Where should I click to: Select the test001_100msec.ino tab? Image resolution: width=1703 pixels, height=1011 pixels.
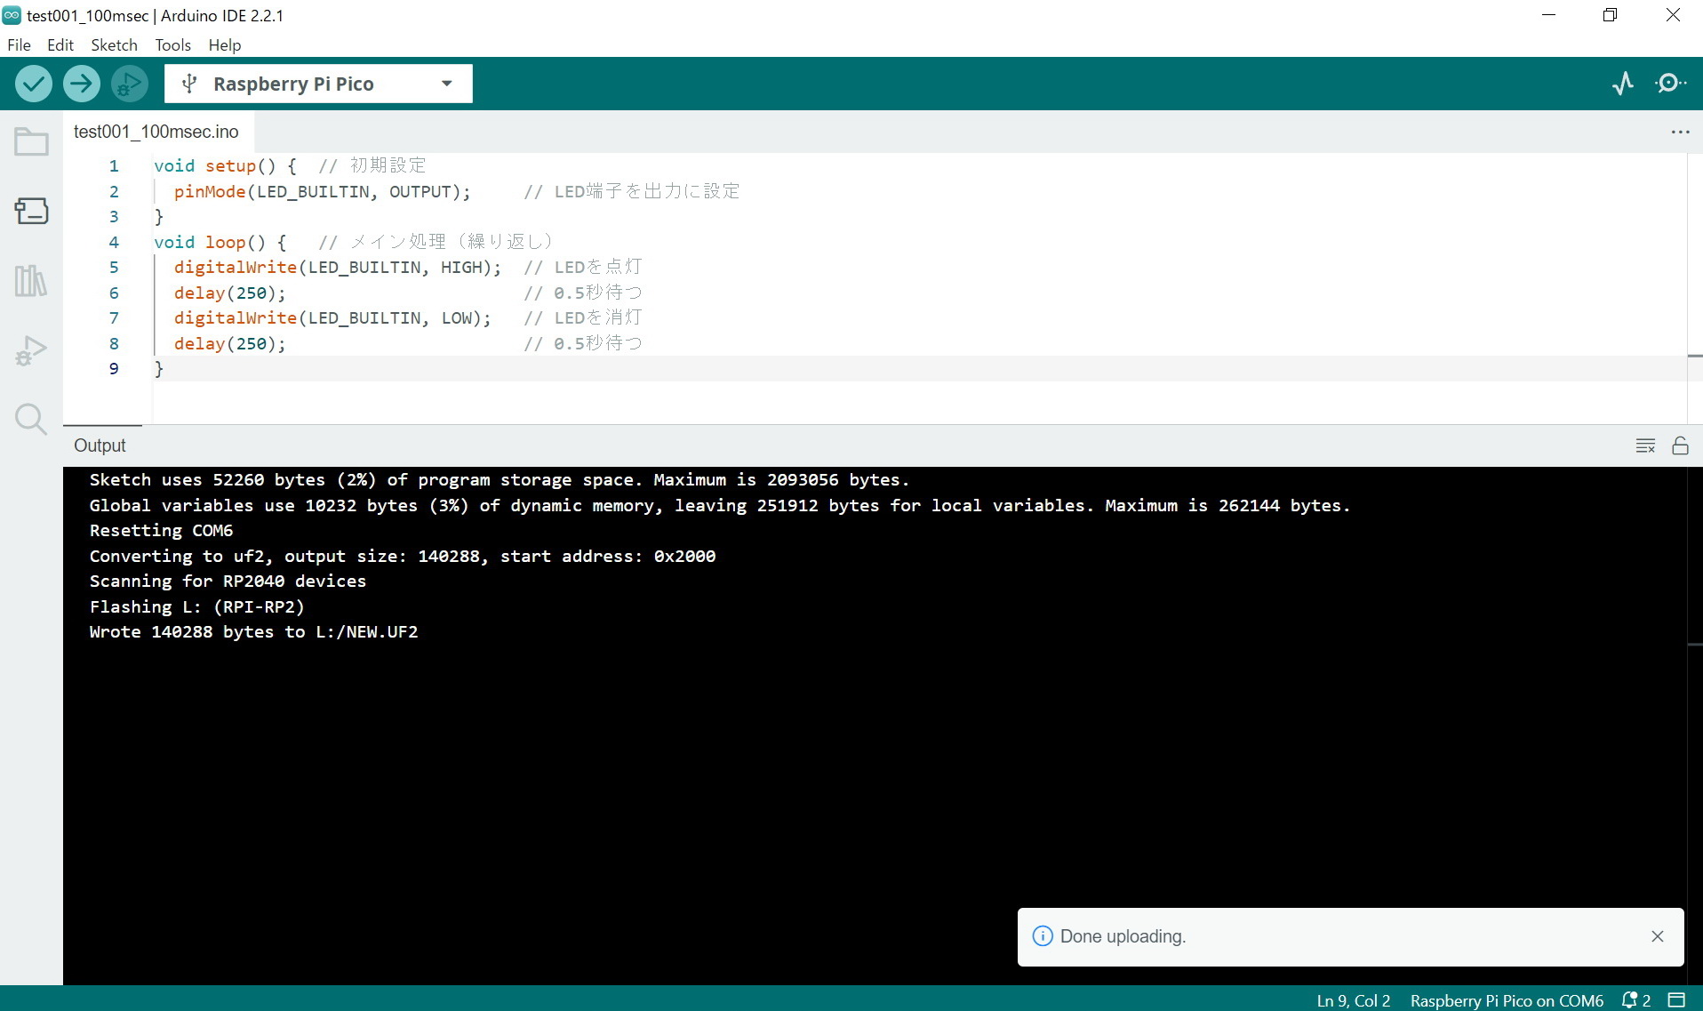(156, 132)
